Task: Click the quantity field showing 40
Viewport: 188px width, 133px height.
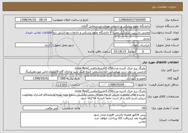Action: coord(128,108)
